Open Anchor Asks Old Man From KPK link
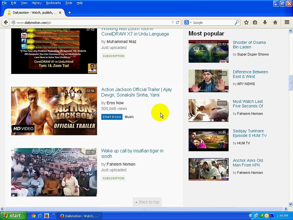Image resolution: width=293 pixels, height=220 pixels. coord(248,163)
